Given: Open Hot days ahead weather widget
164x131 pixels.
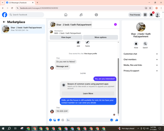Looking at the screenshot, I should (126, 128).
